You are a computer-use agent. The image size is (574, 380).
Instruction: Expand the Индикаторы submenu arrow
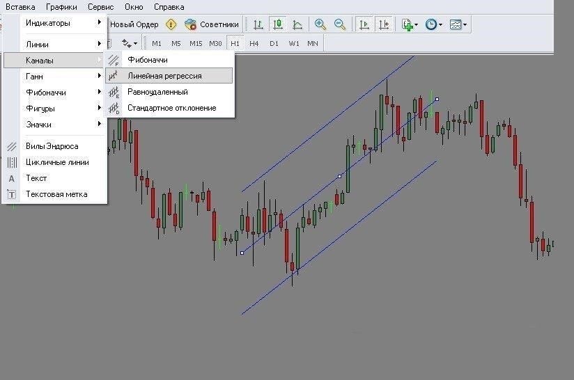coord(99,22)
